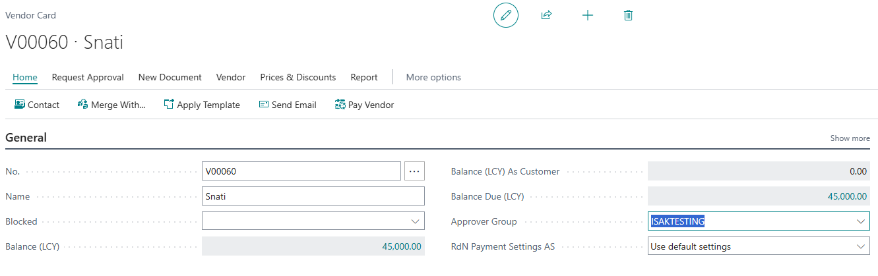Create new record with plus icon
Viewport: 878px width, 276px height.
click(588, 15)
